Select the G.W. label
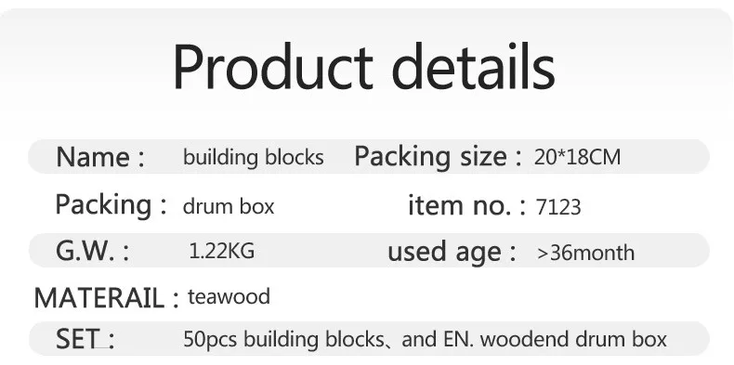The width and height of the screenshot is (734, 365). tap(92, 252)
